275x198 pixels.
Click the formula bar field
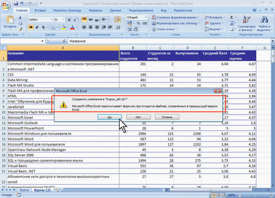coord(169,41)
